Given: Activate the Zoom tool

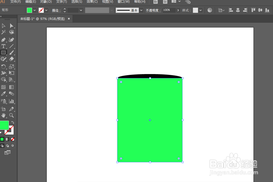Looking at the screenshot, I should (11, 115).
